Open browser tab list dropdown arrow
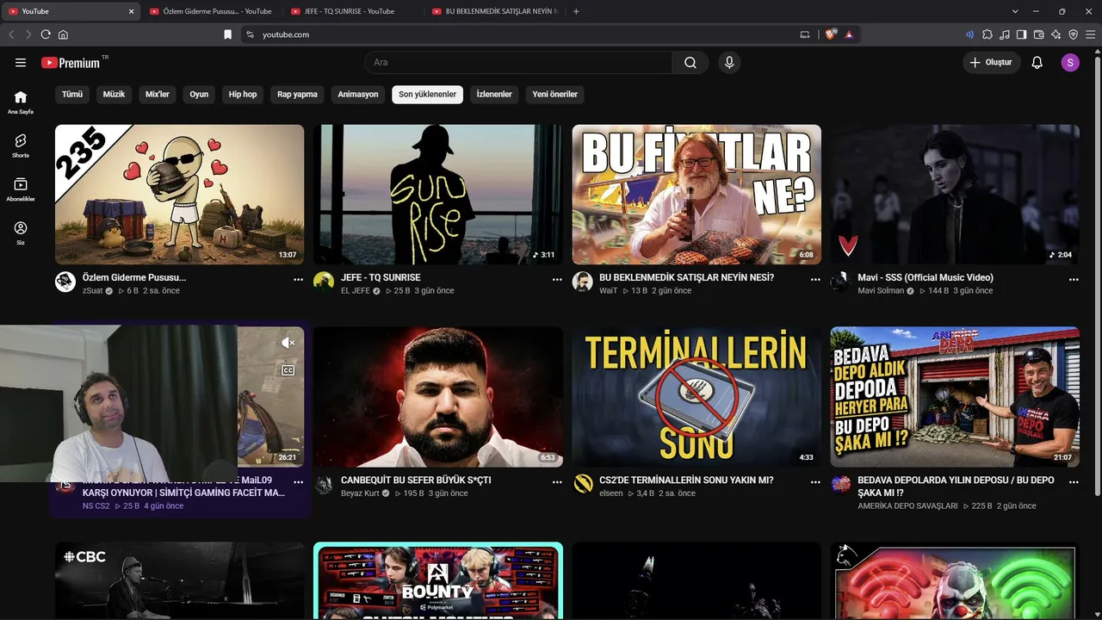Viewport: 1102px width, 620px height. coord(1015,11)
